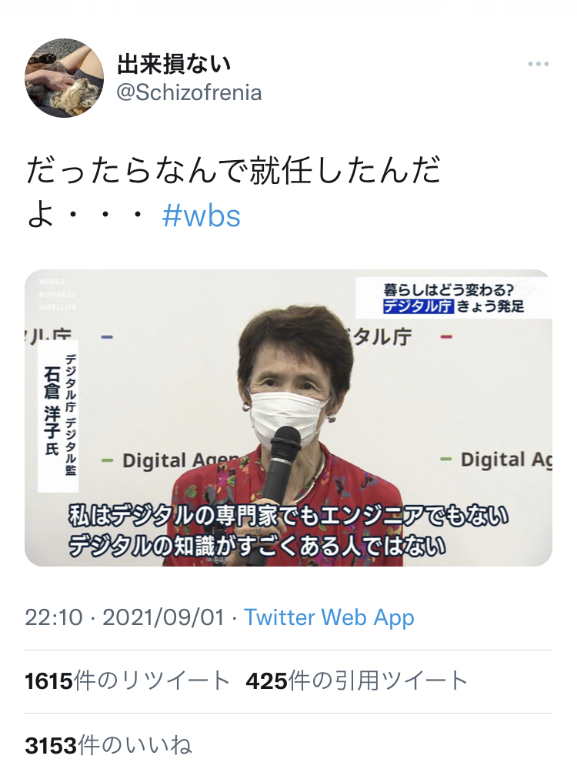Screen dimensions: 577x769
Task: Select the tweet text だったらなんで就任したんだよ
Action: 233,192
